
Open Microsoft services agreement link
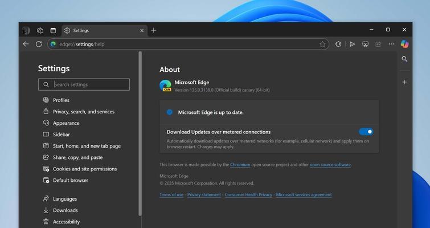tap(304, 194)
